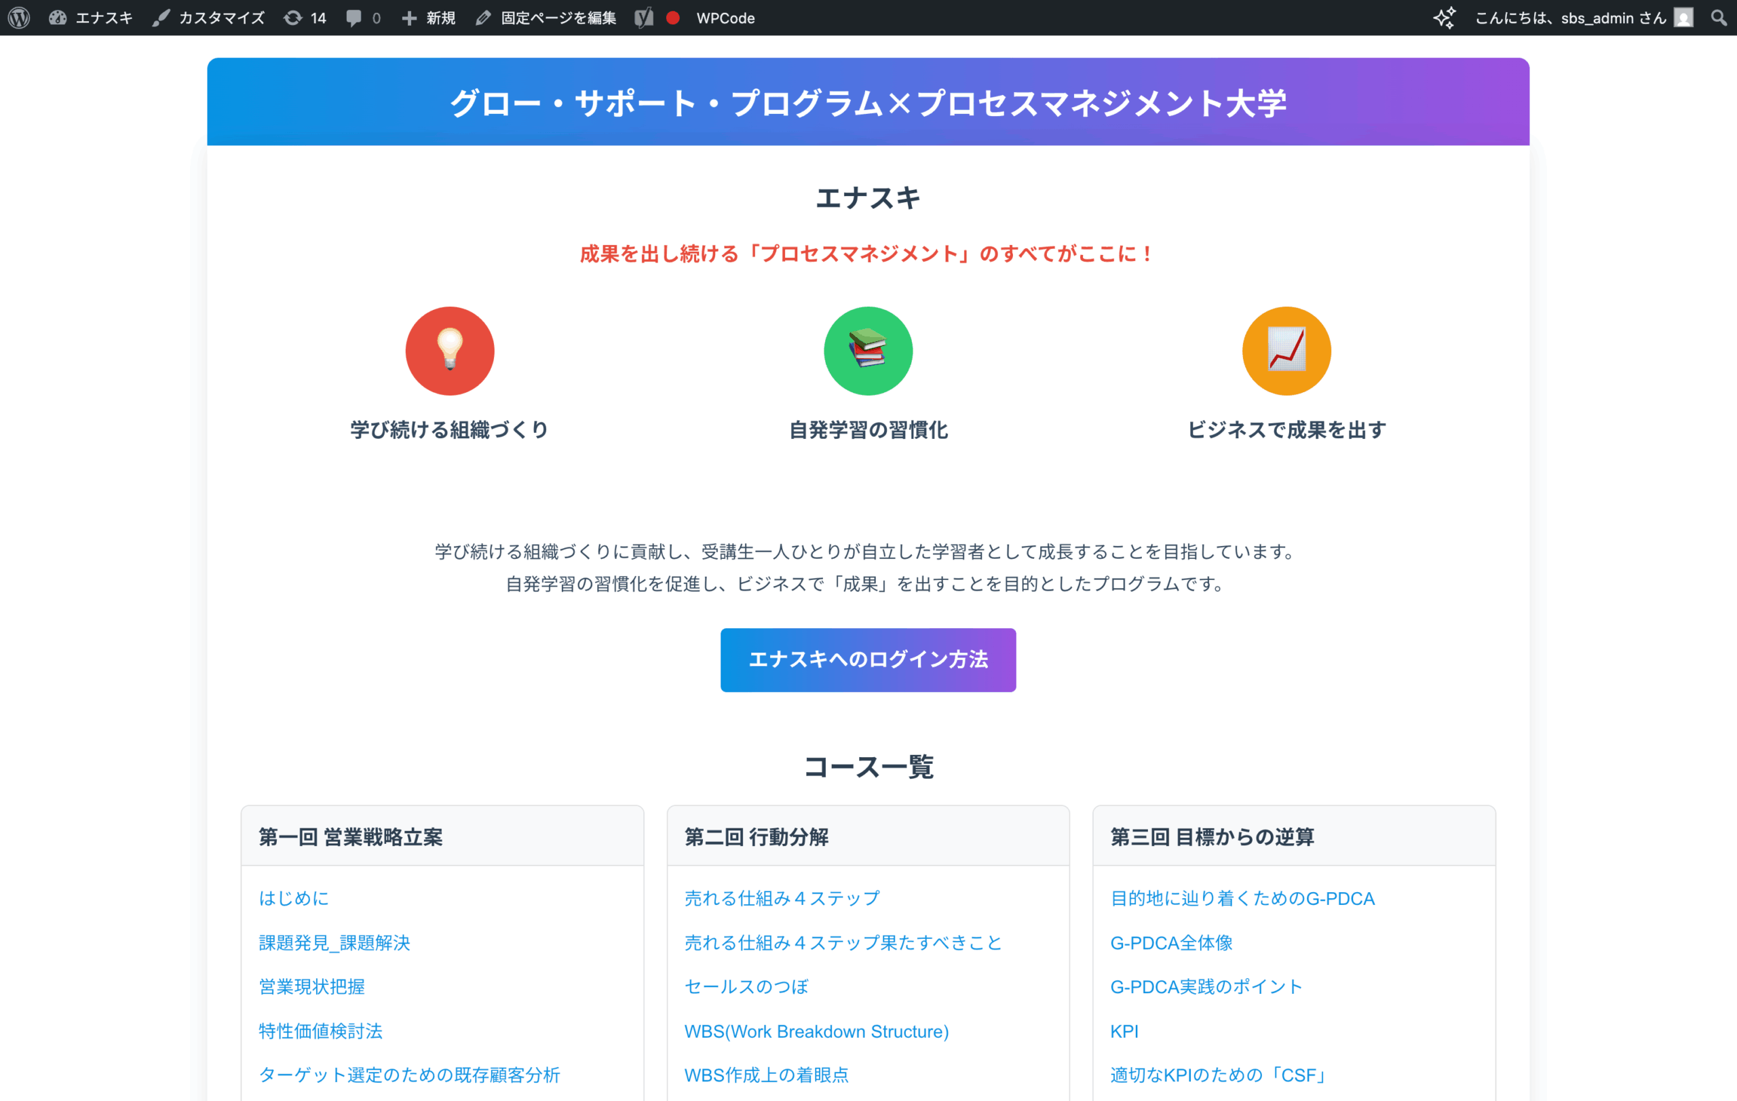Click the AI sparkle icon in admin bar
The image size is (1737, 1101).
click(x=1444, y=18)
